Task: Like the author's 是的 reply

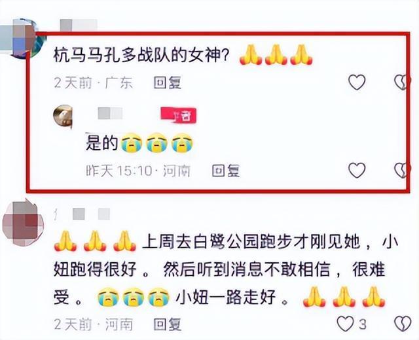Action: coord(357,170)
